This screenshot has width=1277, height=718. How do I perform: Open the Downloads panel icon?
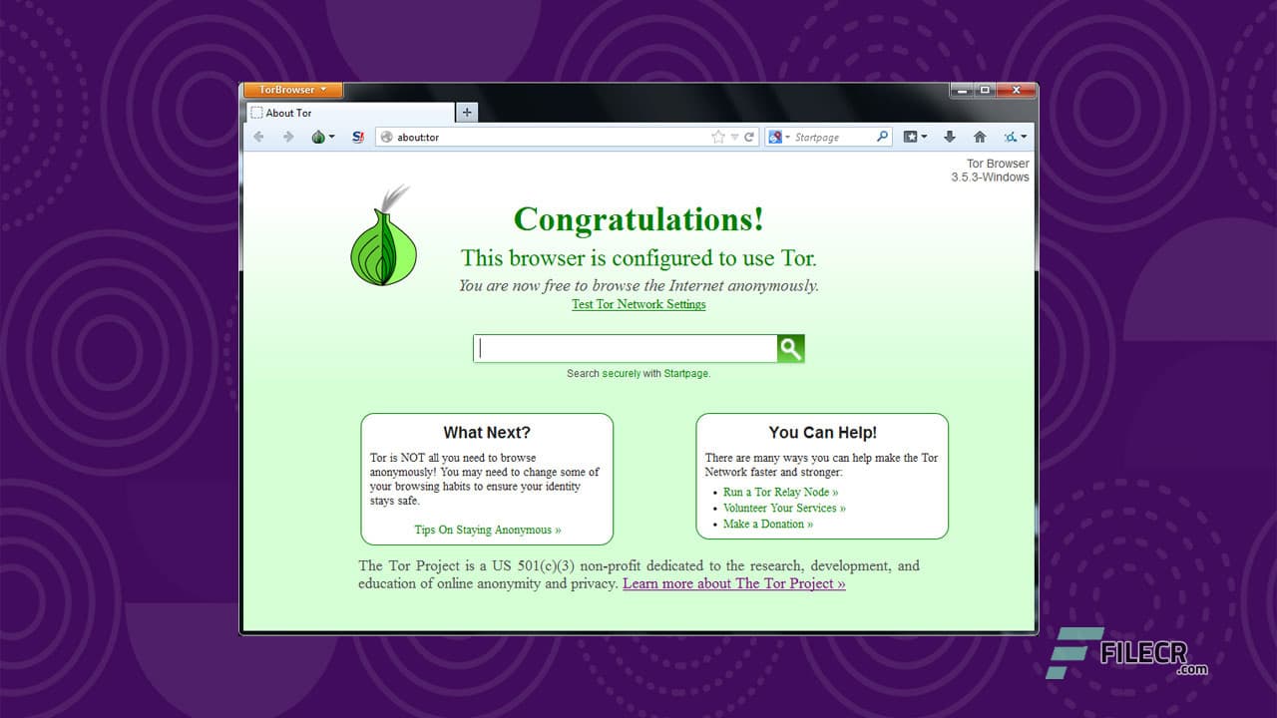pyautogui.click(x=950, y=137)
